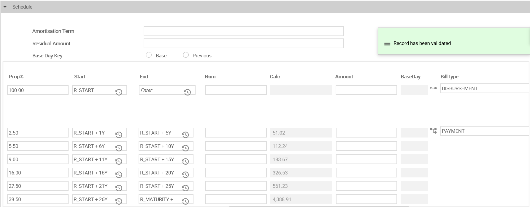Viewport: 530px width, 207px height.
Task: Open the DISBURSEMENT bill type field
Action: click(484, 88)
